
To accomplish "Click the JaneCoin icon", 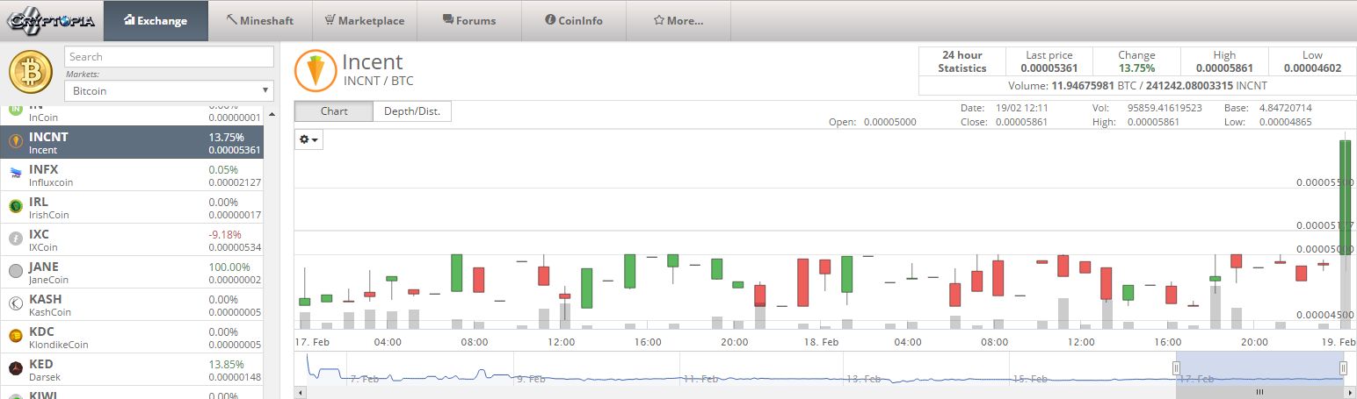I will [x=15, y=272].
